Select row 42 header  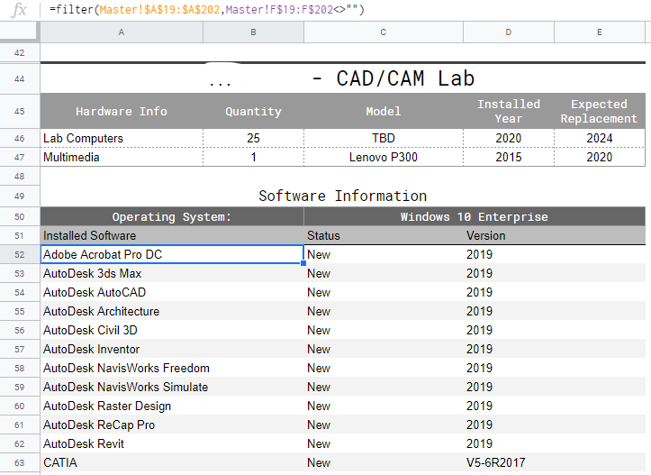20,53
